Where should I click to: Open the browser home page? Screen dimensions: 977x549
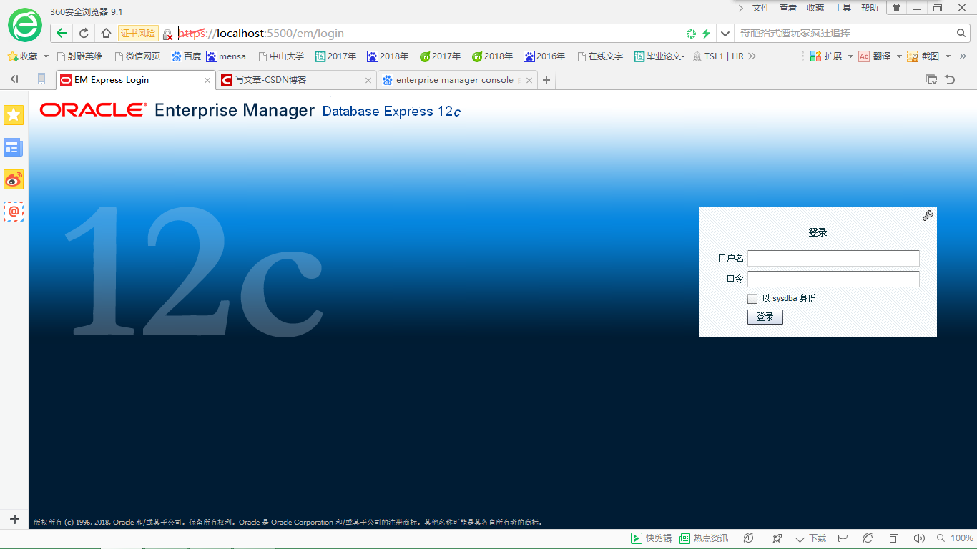(x=106, y=34)
